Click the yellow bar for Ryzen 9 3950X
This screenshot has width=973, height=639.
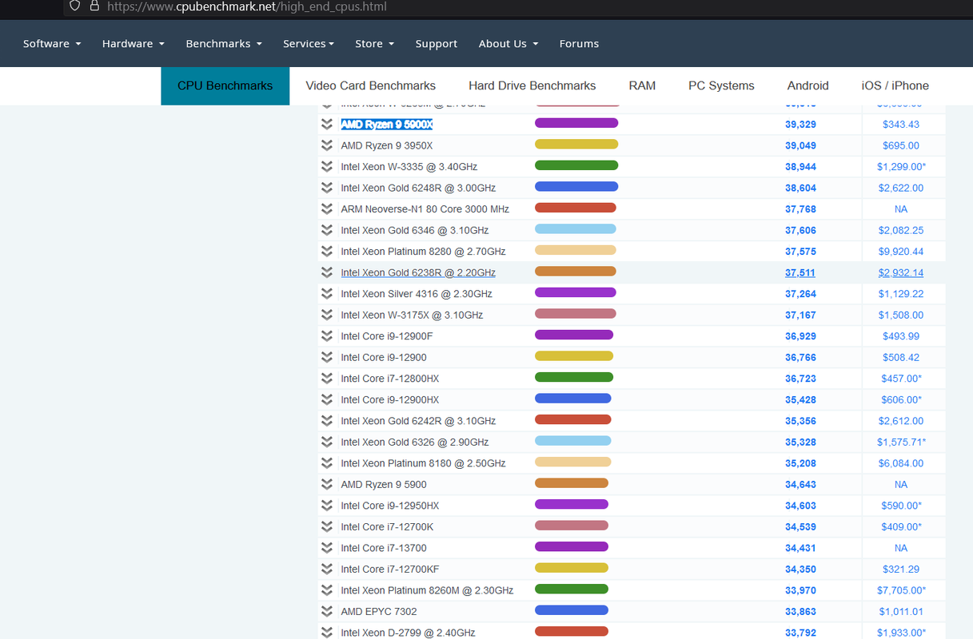(576, 145)
